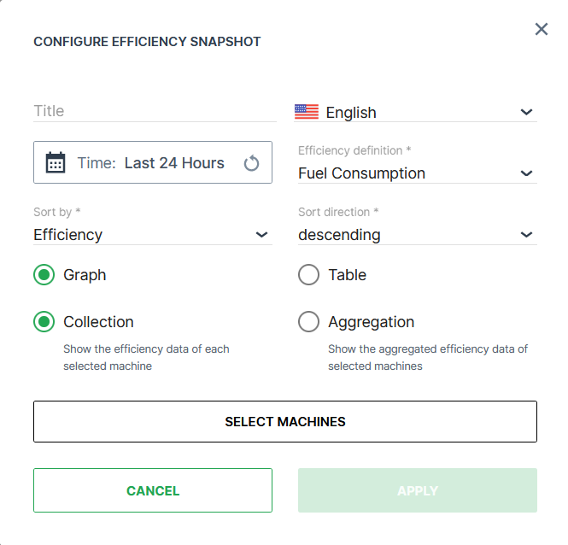Choose the Collection radio option
The image size is (568, 545).
point(44,322)
